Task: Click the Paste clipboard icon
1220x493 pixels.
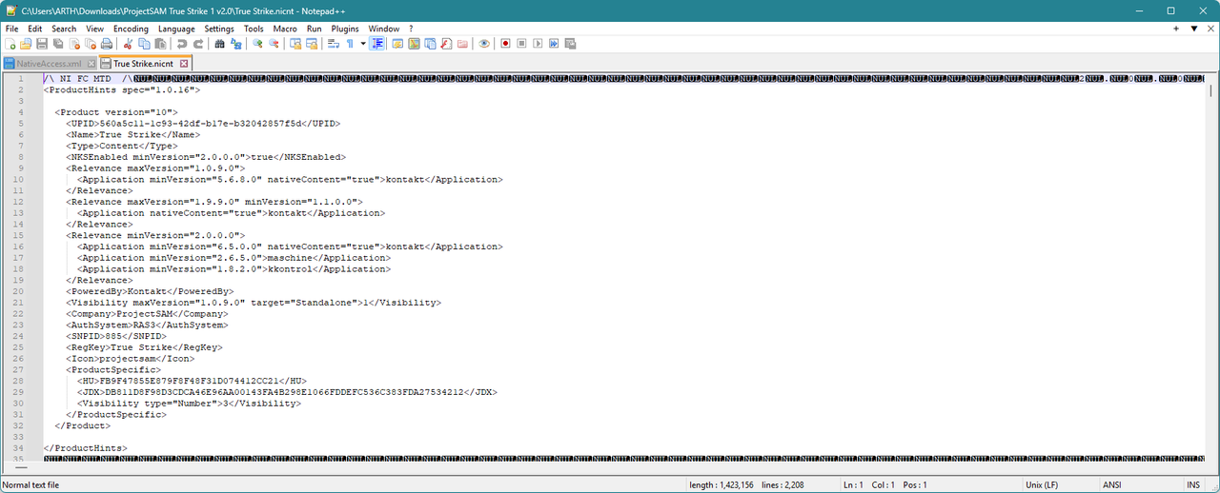Action: 160,44
